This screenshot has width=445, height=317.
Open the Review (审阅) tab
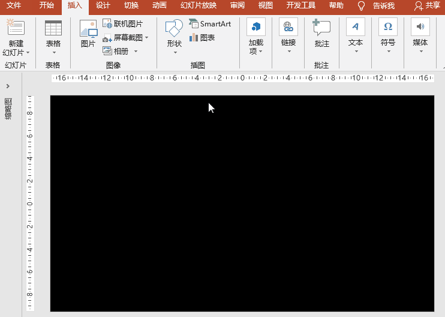(237, 5)
